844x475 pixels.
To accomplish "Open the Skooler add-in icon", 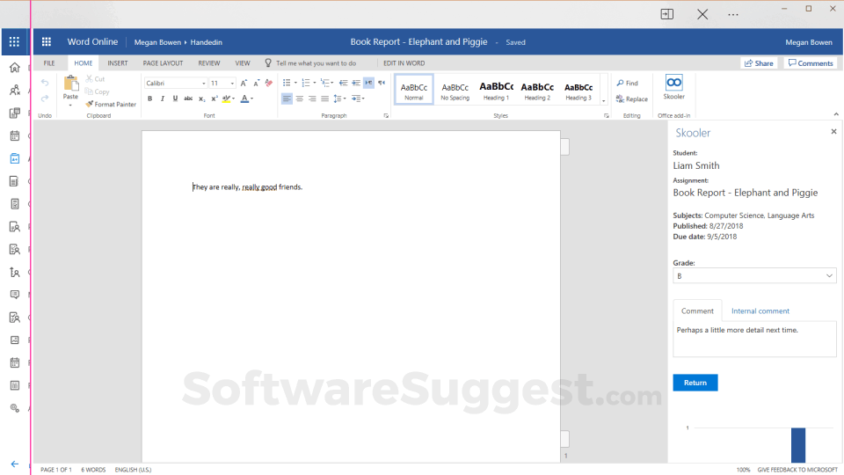I will pyautogui.click(x=674, y=87).
